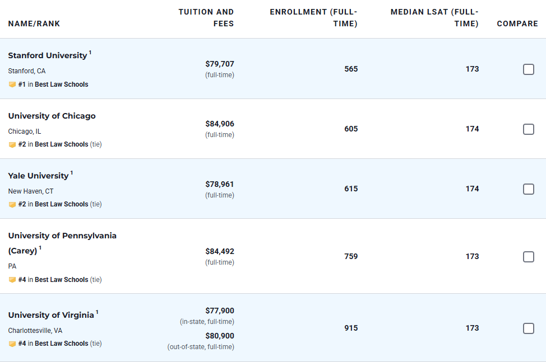The image size is (546, 362).
Task: Open University of Pennsylvania (Carey) link
Action: [62, 236]
